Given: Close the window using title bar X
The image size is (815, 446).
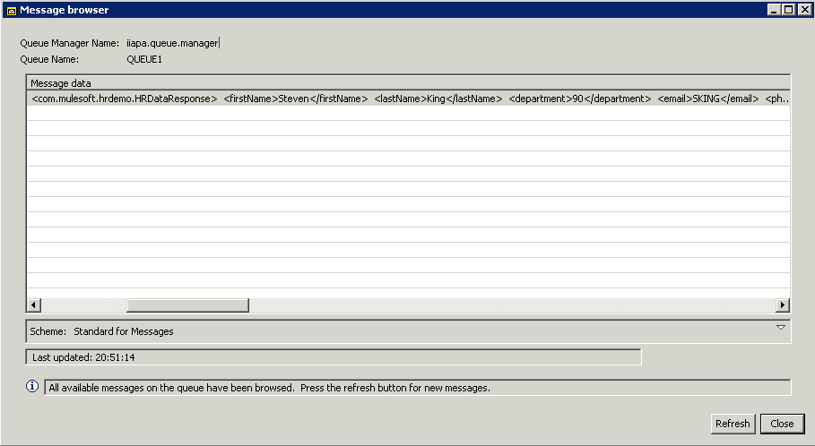Looking at the screenshot, I should (803, 9).
